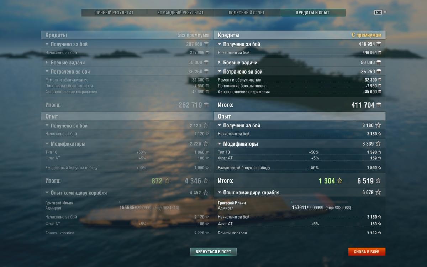
Task: Click the star icon next to 6 519
Action: tap(378, 181)
